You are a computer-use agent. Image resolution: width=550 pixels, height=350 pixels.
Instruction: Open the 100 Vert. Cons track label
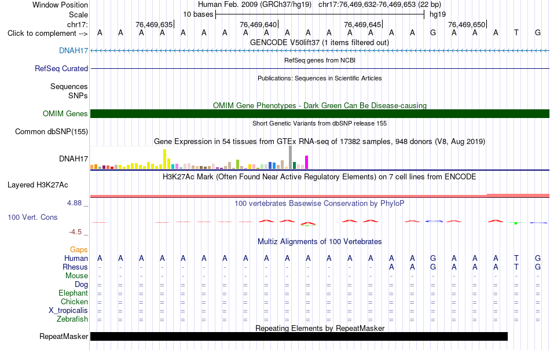point(32,217)
